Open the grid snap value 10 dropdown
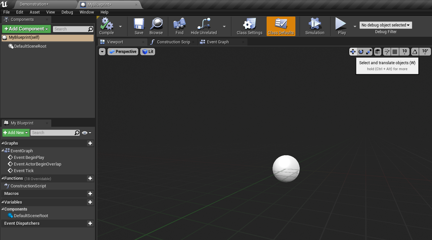 pos(404,52)
